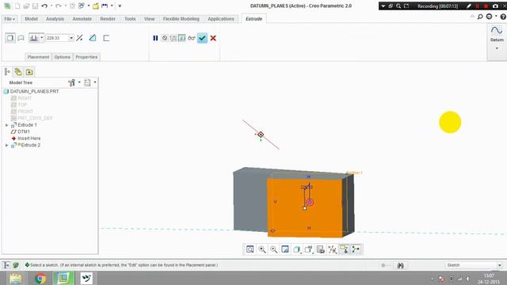507x285 pixels.
Task: Select Extrude as surface icon
Action: click(x=21, y=38)
